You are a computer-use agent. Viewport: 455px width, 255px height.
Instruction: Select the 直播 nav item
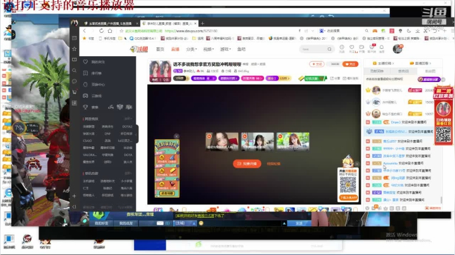tap(175, 49)
